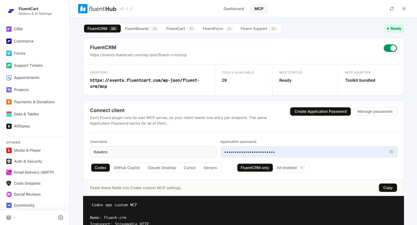Image resolution: width=417 pixels, height=225 pixels.
Task: Select the Fluent Support plugin tab
Action: point(259,29)
